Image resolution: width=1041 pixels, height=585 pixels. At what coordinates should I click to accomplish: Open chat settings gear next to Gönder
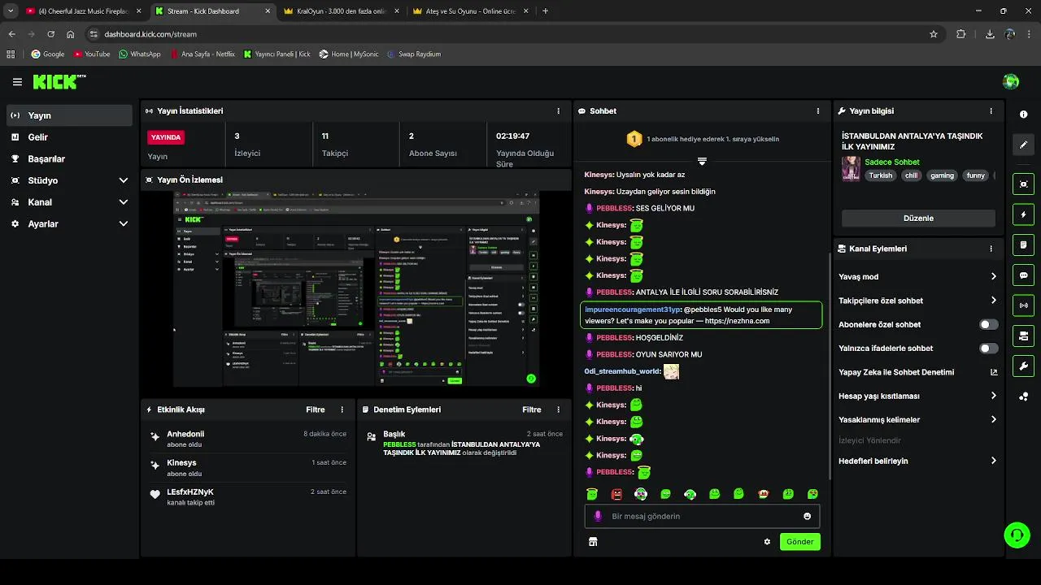click(x=767, y=541)
